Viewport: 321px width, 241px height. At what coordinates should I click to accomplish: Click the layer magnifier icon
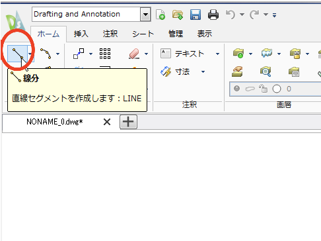click(266, 72)
